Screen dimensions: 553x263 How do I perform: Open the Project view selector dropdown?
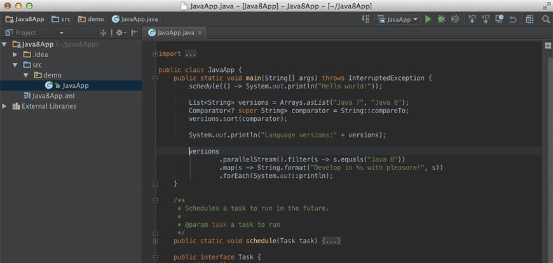62,32
